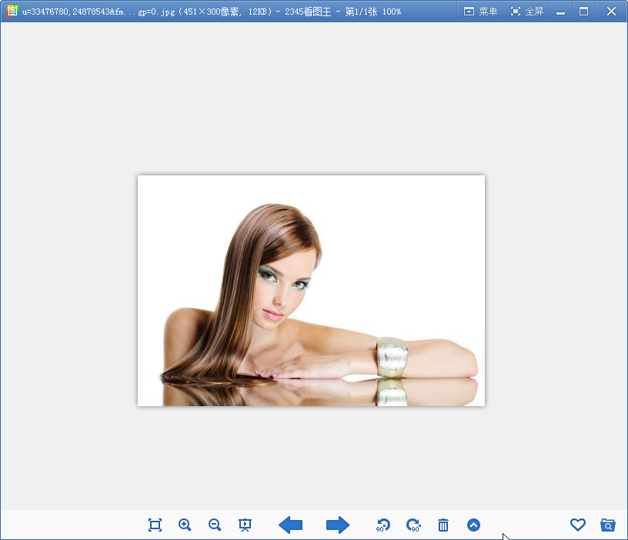
Task: Go to the previous image arrow
Action: [x=290, y=525]
